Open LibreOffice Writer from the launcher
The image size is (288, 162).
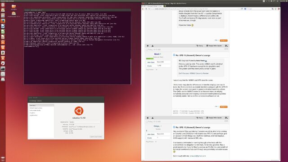pyautogui.click(x=3, y=26)
